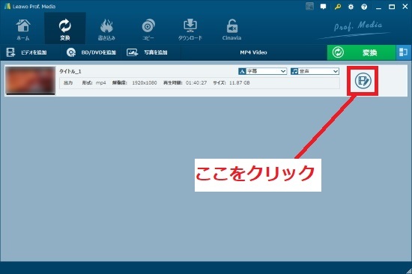Open the help question mark icon
412x274 pixels.
(x=364, y=7)
